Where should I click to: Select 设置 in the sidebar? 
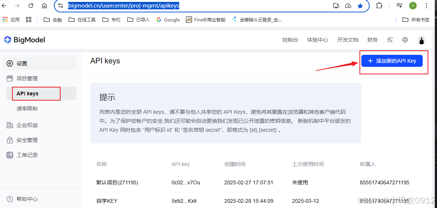pyautogui.click(x=40, y=63)
